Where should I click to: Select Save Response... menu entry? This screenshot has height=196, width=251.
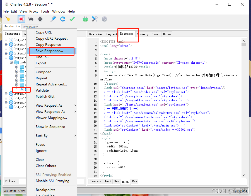pos(51,51)
